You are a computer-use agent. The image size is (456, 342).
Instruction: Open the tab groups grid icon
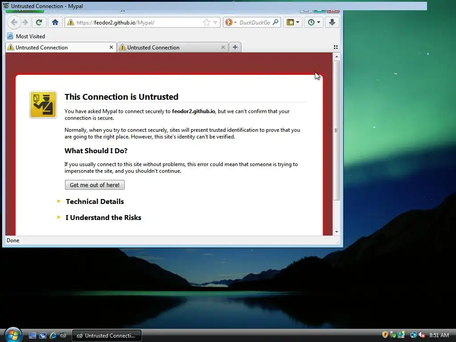[x=336, y=47]
